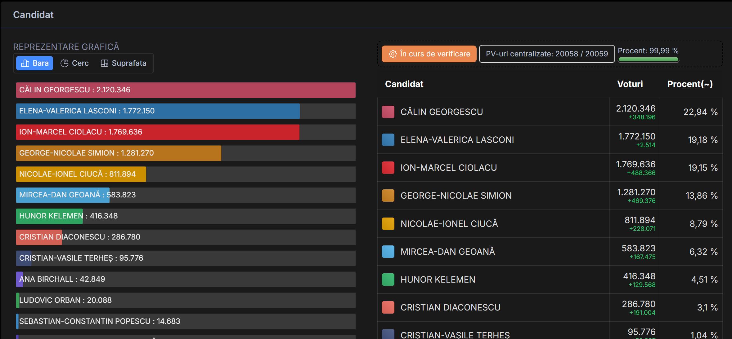
Task: Click the green Procent progress bar
Action: click(x=648, y=59)
